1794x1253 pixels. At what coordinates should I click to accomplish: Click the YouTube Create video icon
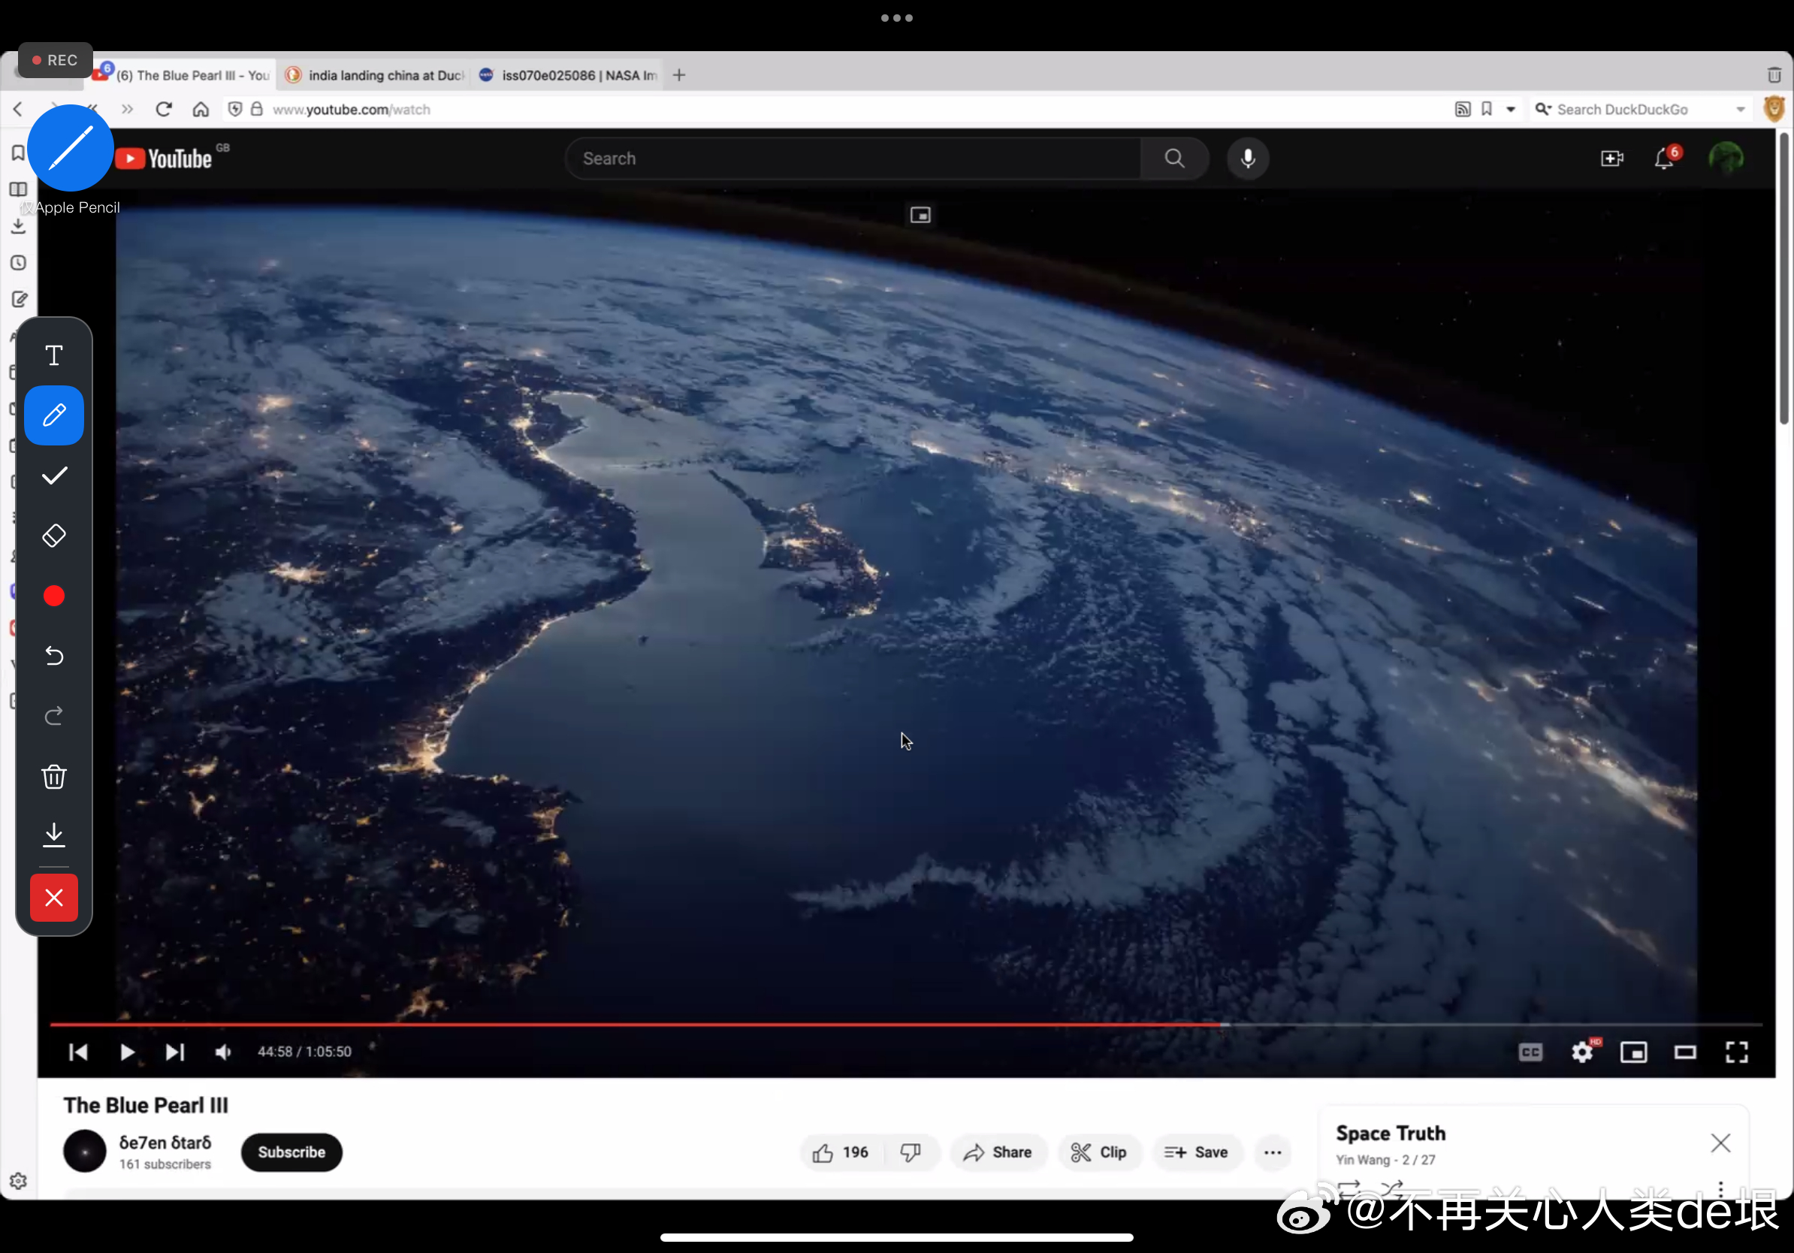pyautogui.click(x=1611, y=159)
